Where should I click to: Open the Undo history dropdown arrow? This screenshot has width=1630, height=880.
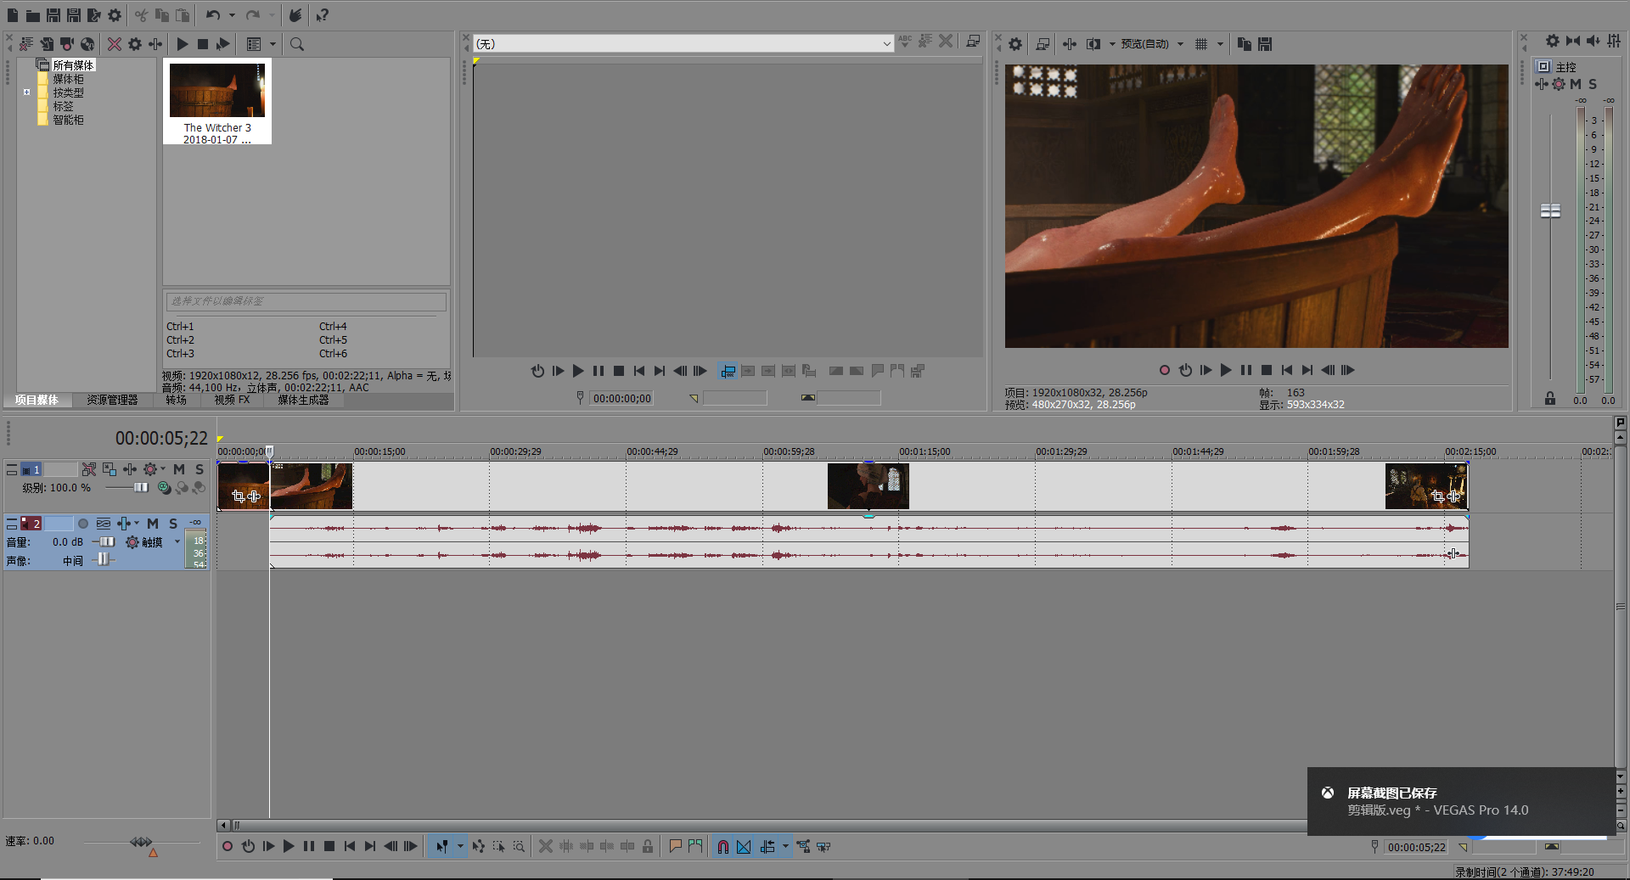coord(232,15)
